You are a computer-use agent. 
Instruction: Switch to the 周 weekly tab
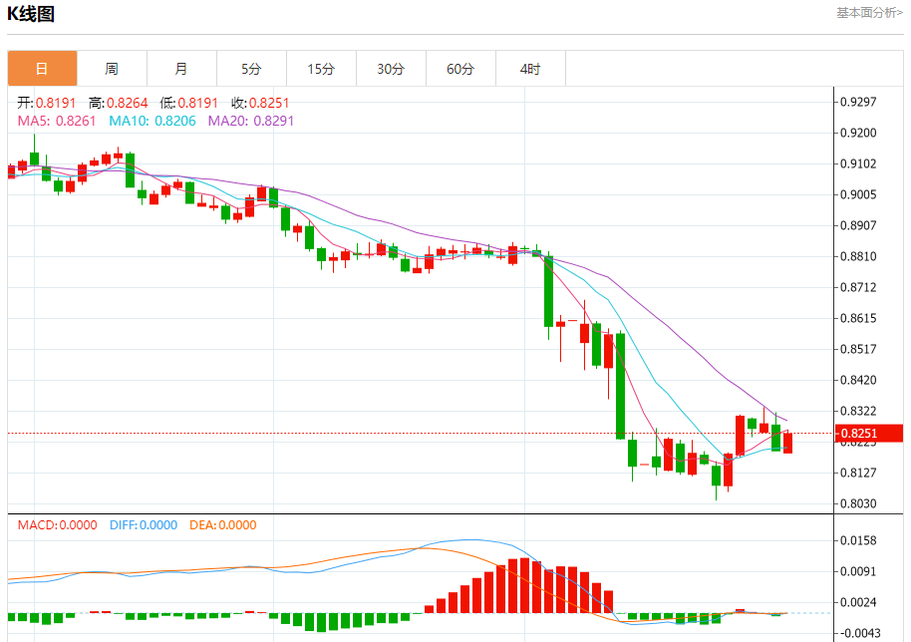point(113,69)
